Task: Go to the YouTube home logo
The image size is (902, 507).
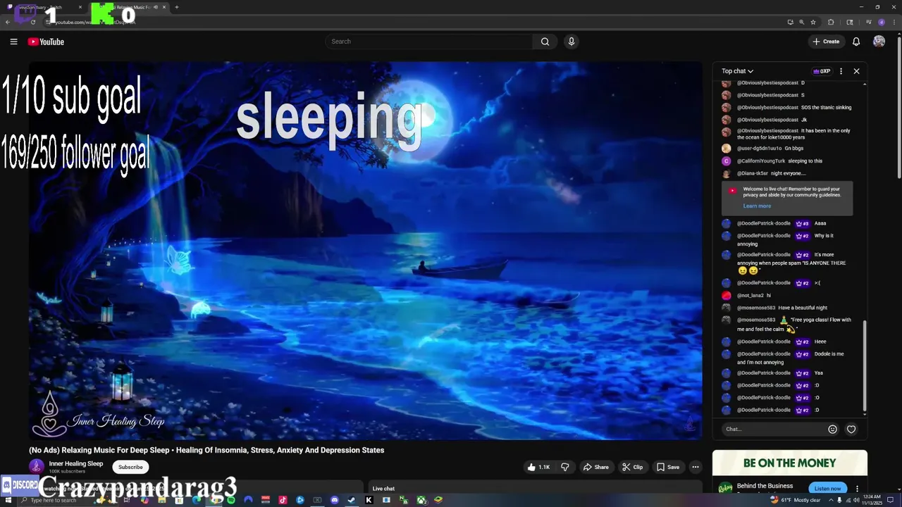Action: (46, 42)
